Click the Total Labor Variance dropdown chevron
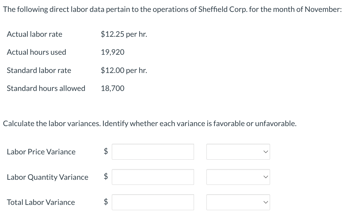The width and height of the screenshot is (362, 221). (x=265, y=202)
